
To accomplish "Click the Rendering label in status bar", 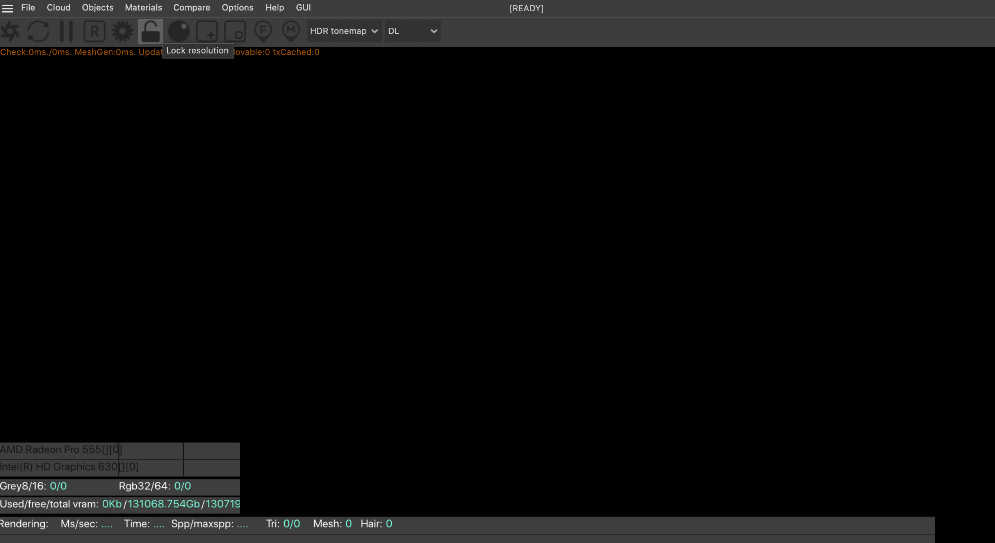I will 24,524.
